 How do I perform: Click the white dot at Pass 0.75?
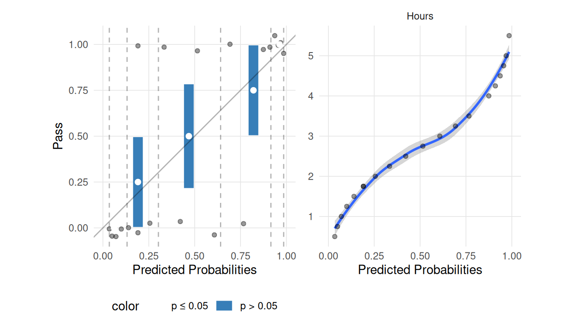(x=253, y=90)
